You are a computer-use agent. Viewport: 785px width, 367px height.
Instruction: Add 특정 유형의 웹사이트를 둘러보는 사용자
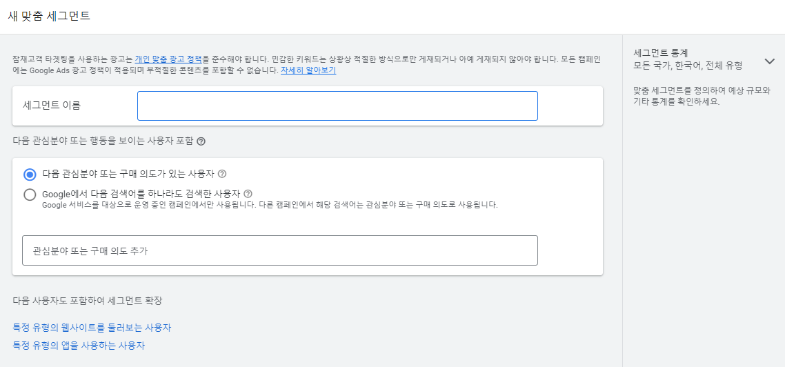(92, 328)
